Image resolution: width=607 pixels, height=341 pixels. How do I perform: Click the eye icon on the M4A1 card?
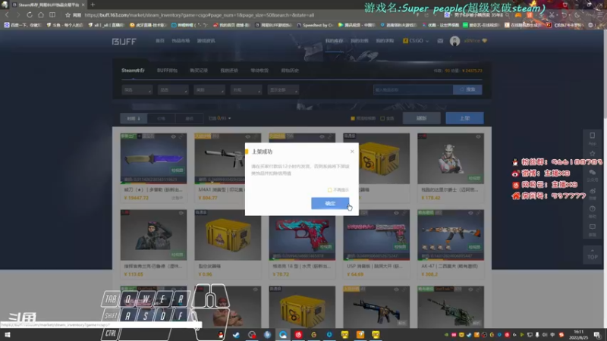pyautogui.click(x=248, y=136)
